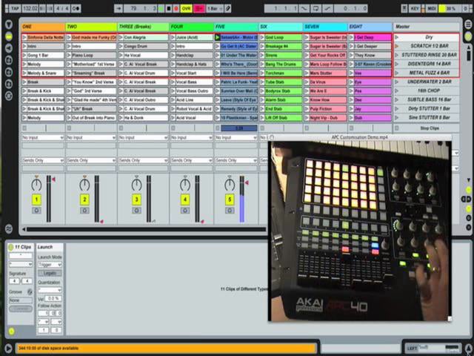Viewport: 474px width, 356px height.
Task: Launch the Sinfonia Della Notte clip
Action: click(24, 38)
